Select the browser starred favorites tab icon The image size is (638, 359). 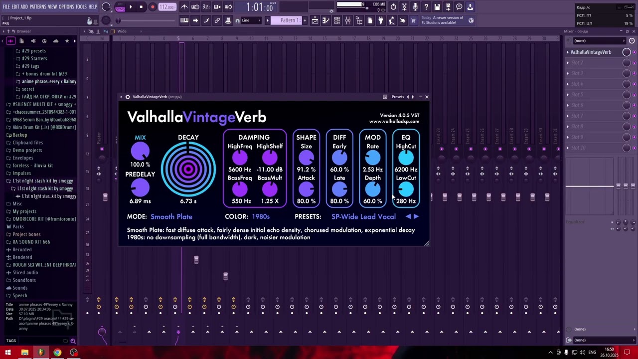(67, 41)
